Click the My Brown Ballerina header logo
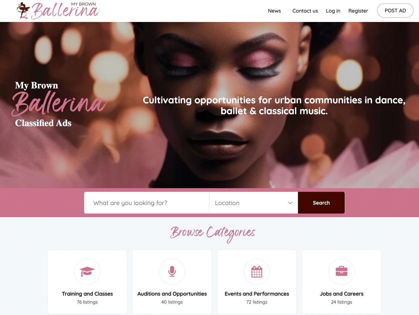This screenshot has width=419, height=315. point(58,10)
